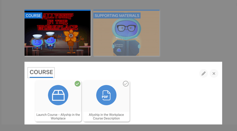Open the PDF course description icon
The image size is (237, 131).
(x=106, y=95)
